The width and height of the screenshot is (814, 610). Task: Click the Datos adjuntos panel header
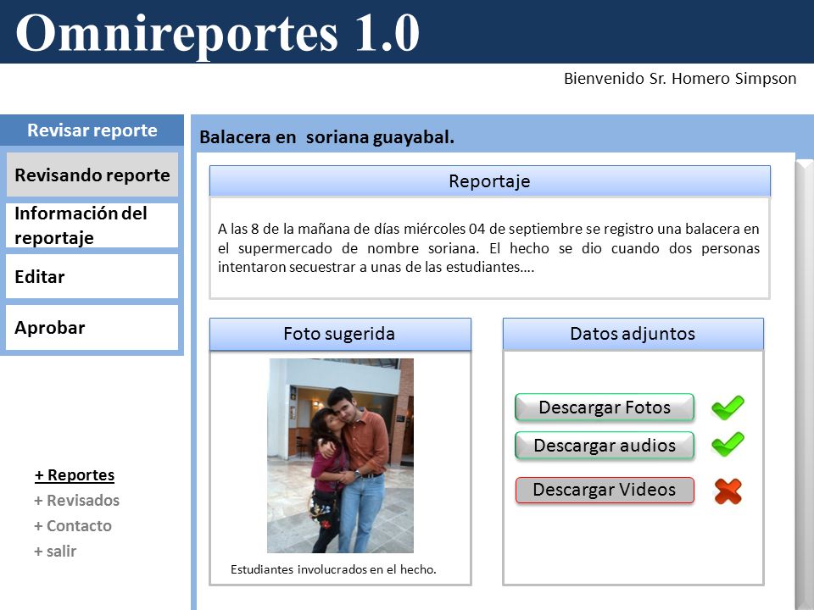pyautogui.click(x=633, y=334)
